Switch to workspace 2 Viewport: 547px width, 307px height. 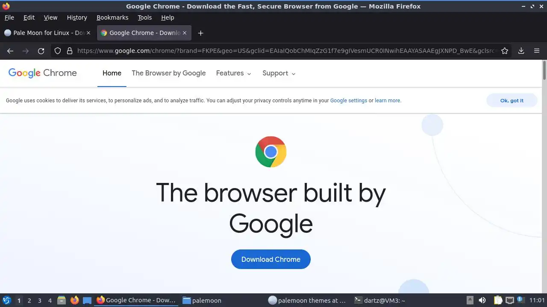point(29,301)
